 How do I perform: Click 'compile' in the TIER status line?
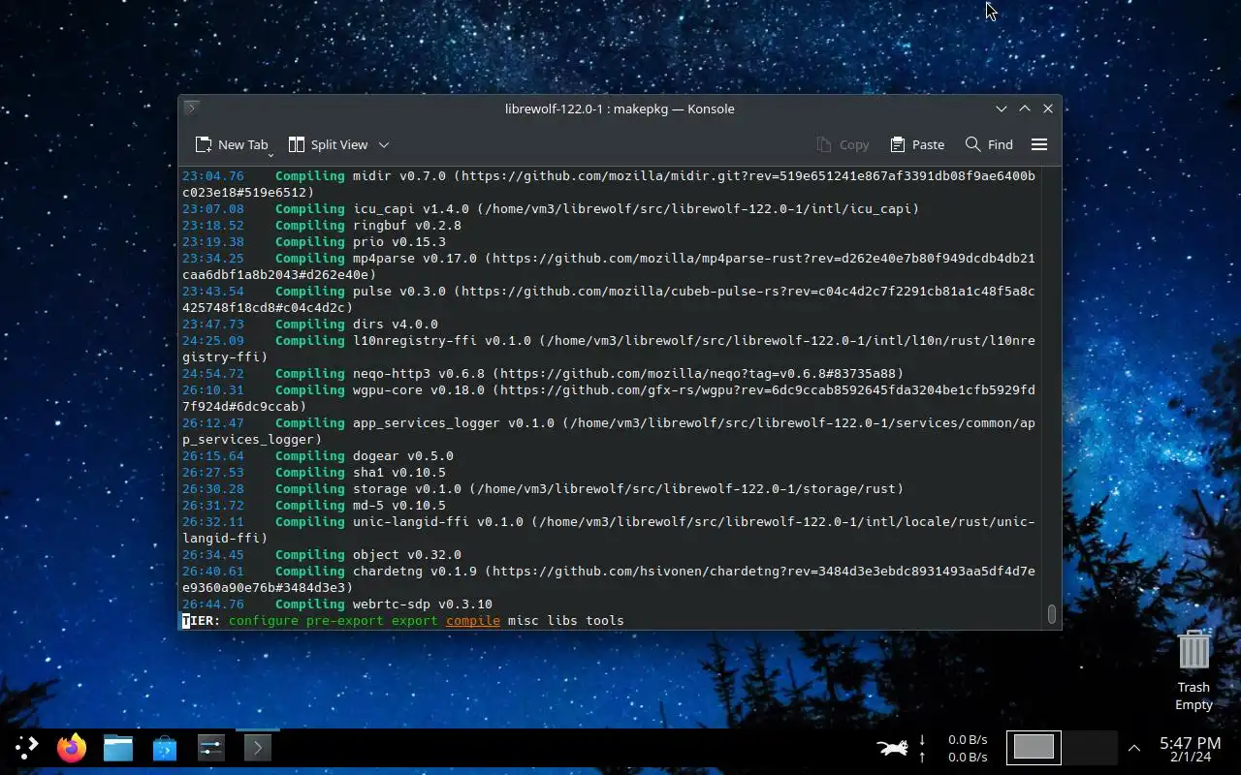(x=473, y=620)
